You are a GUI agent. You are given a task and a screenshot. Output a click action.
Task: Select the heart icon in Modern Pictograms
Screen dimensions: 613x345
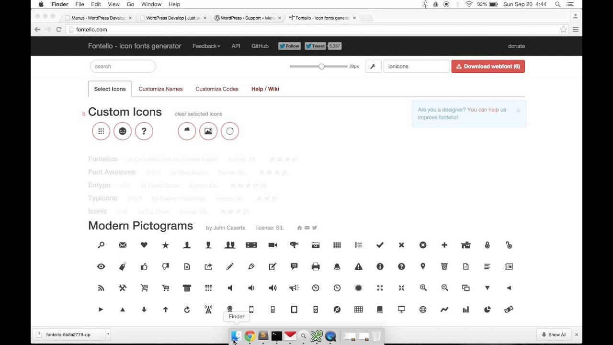(x=144, y=245)
